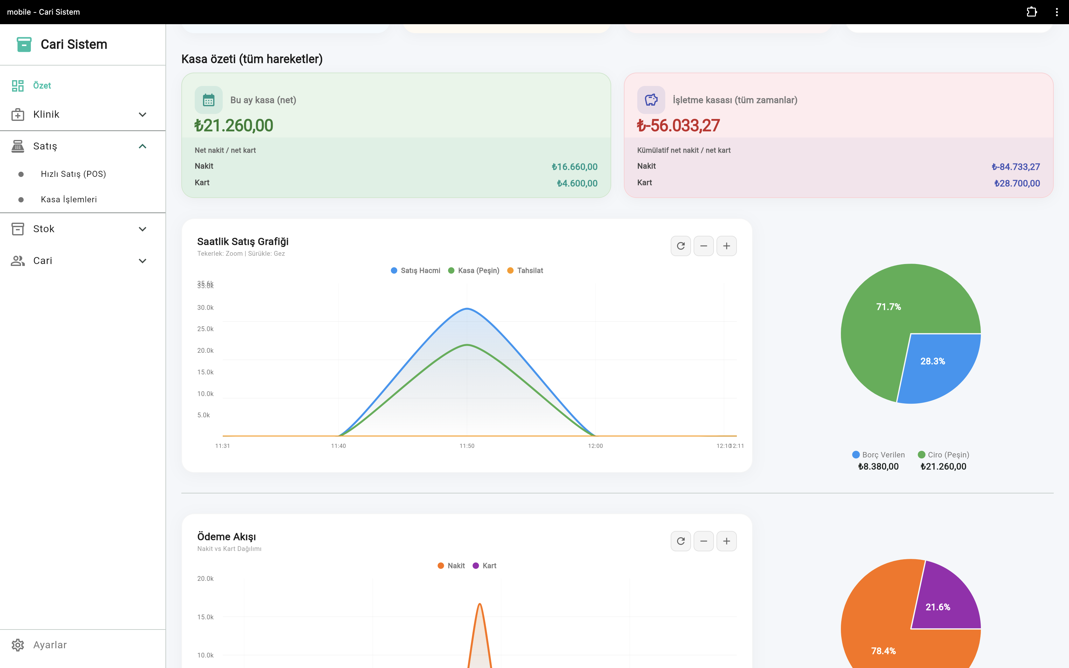Click the Kasa özeti (tüm hareketler) heading

[252, 59]
